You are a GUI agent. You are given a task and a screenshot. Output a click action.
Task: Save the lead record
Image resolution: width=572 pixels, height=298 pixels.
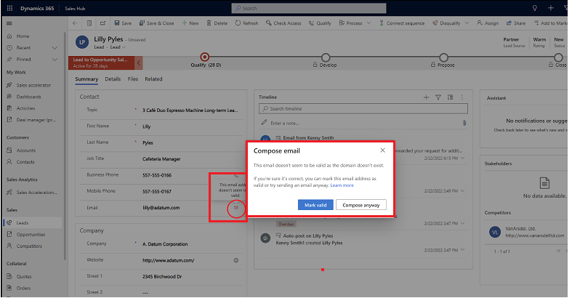[x=123, y=23]
